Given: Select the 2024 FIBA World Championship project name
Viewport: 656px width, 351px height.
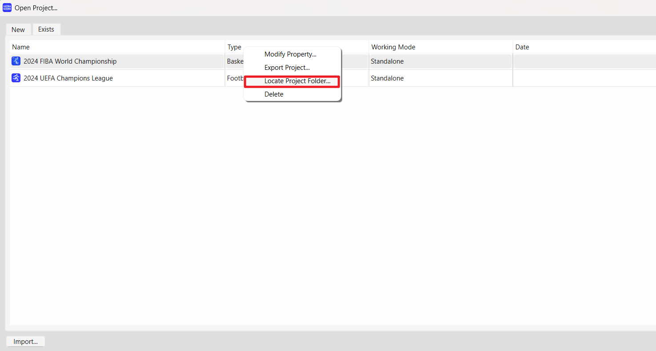Looking at the screenshot, I should pyautogui.click(x=70, y=61).
